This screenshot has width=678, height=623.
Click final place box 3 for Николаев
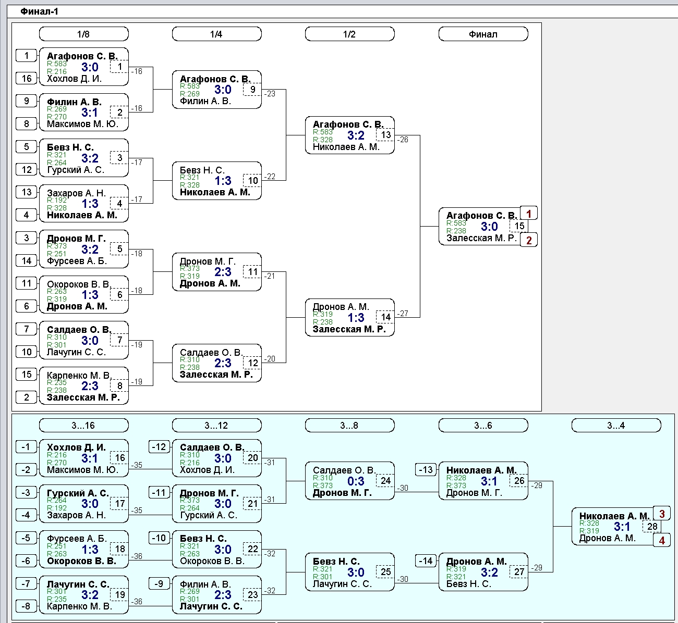(x=662, y=514)
